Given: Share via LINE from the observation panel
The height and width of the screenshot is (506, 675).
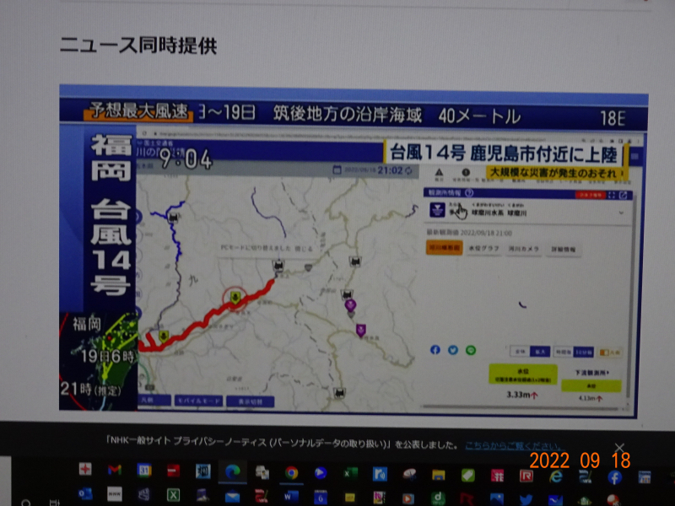Looking at the screenshot, I should click(x=471, y=351).
